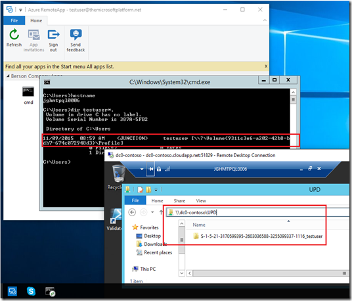The width and height of the screenshot is (352, 301).
Task: Open the Home tab in UPD explorer
Action: click(157, 200)
